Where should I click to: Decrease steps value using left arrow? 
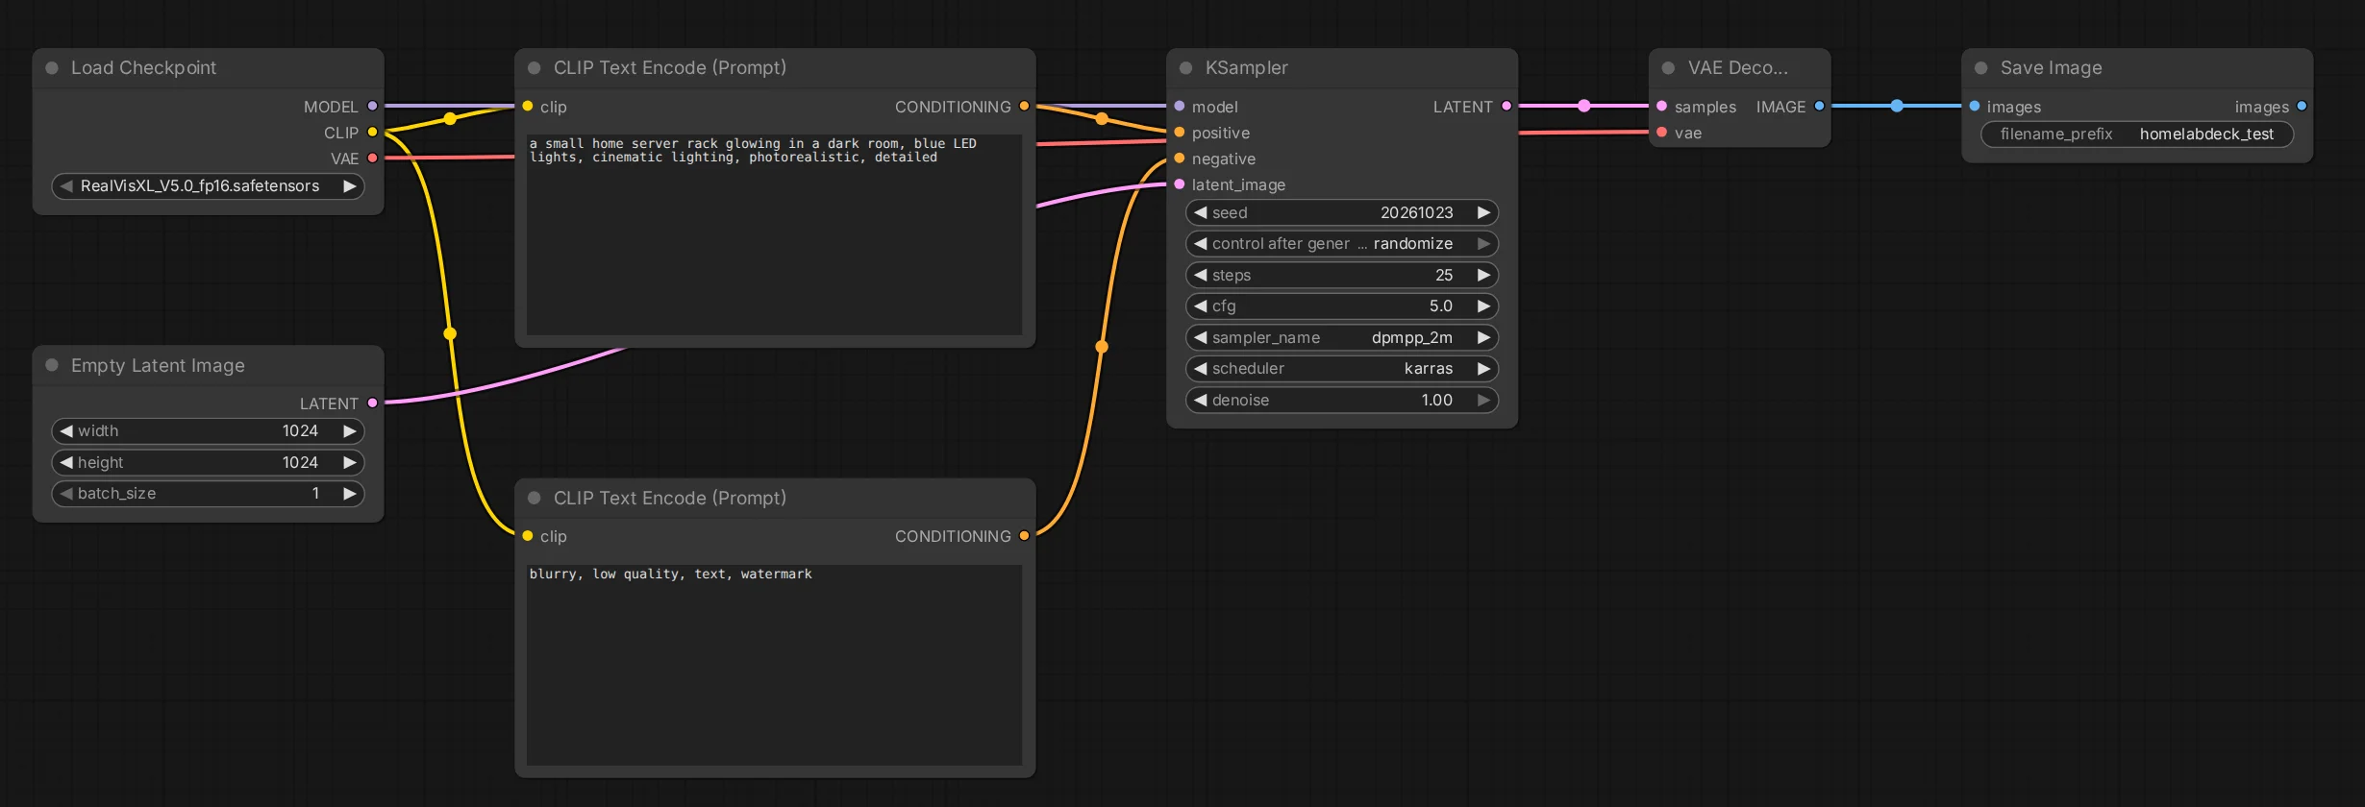click(x=1200, y=275)
